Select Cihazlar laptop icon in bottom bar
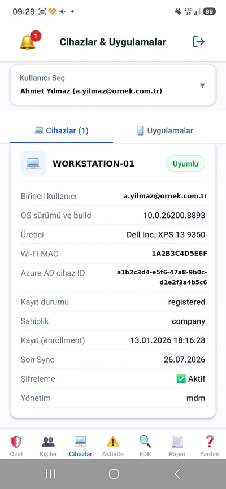The width and height of the screenshot is (226, 489). 81,441
